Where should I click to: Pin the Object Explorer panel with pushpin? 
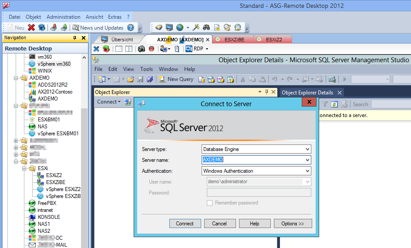[x=266, y=92]
